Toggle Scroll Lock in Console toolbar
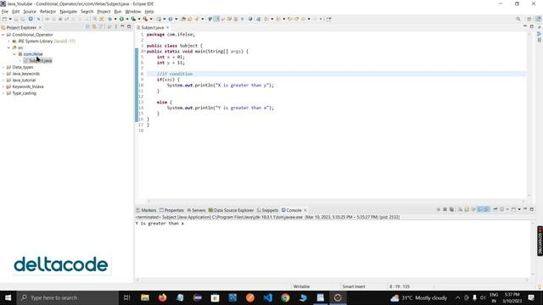This screenshot has height=305, width=543. pyautogui.click(x=467, y=209)
